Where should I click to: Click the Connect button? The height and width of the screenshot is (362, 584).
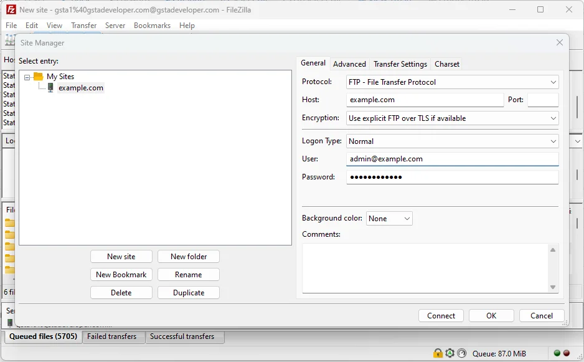(x=441, y=316)
